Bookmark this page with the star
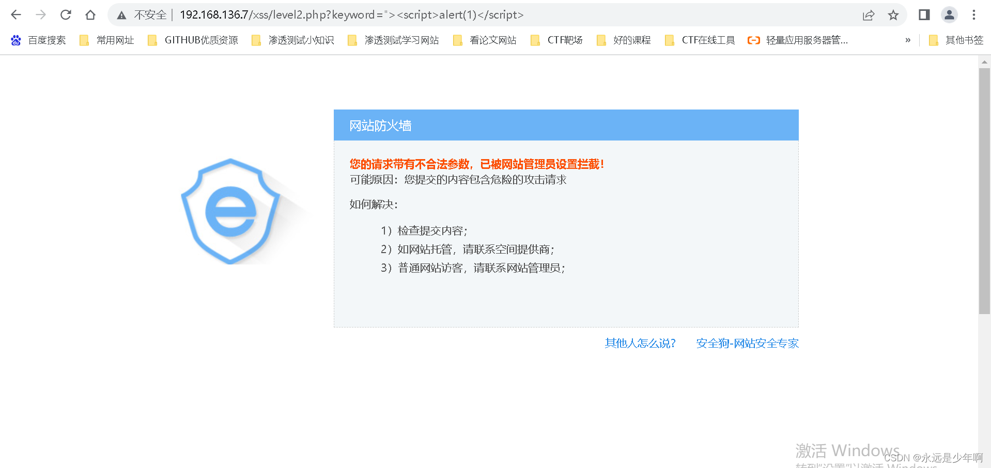This screenshot has height=468, width=991. click(893, 15)
